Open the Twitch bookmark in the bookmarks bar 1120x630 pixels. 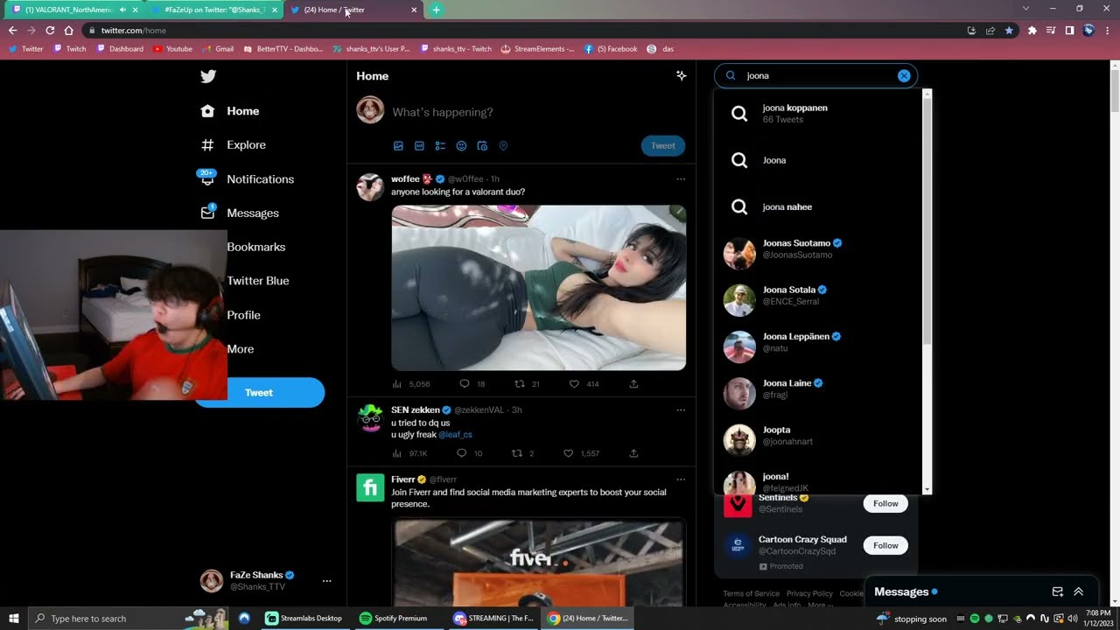pyautogui.click(x=70, y=49)
